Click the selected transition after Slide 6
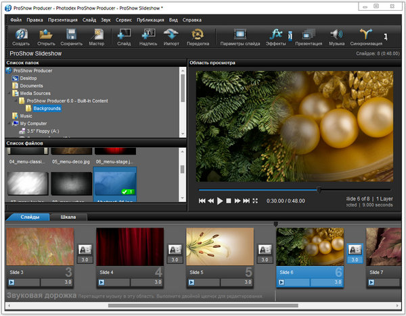The image size is (406, 316). [x=355, y=250]
